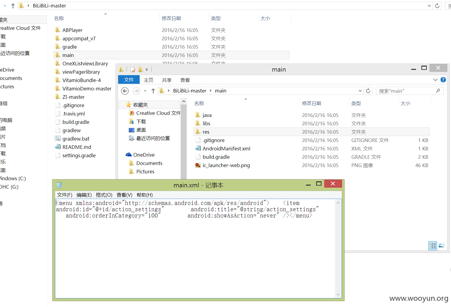Click Properties icon in main window quick toolbar
Viewport: 451px width, 307px height.
pos(133,70)
